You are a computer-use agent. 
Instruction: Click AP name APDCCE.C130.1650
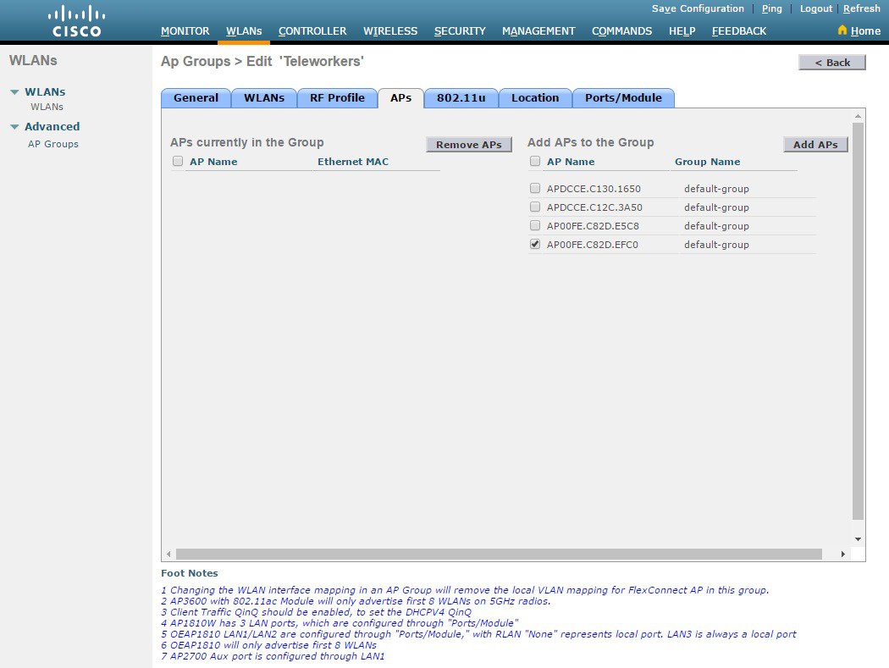point(594,189)
